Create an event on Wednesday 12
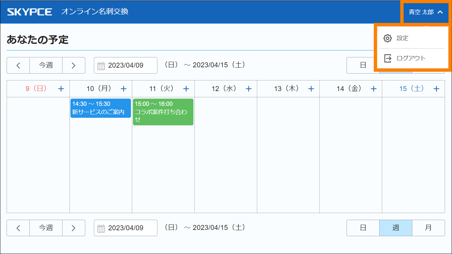Image resolution: width=452 pixels, height=254 pixels. pyautogui.click(x=249, y=89)
